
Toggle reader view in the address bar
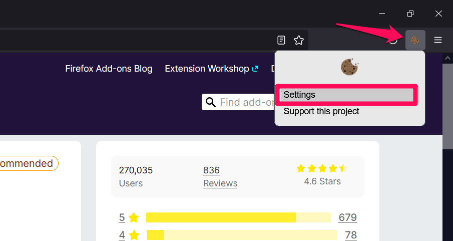tap(282, 40)
